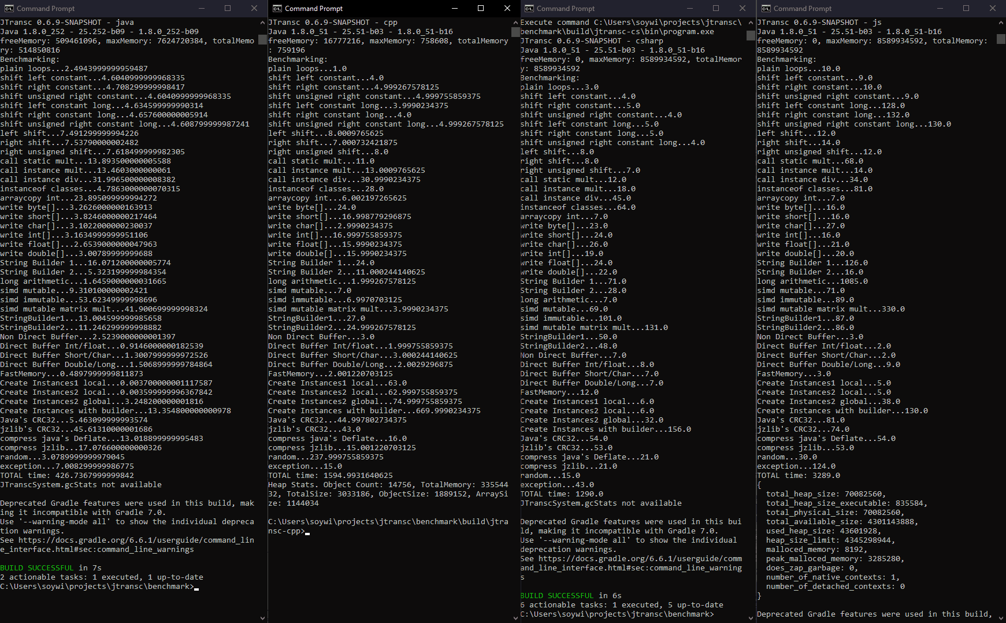Minimize the csharp benchmark Command Prompt window

[x=689, y=9]
